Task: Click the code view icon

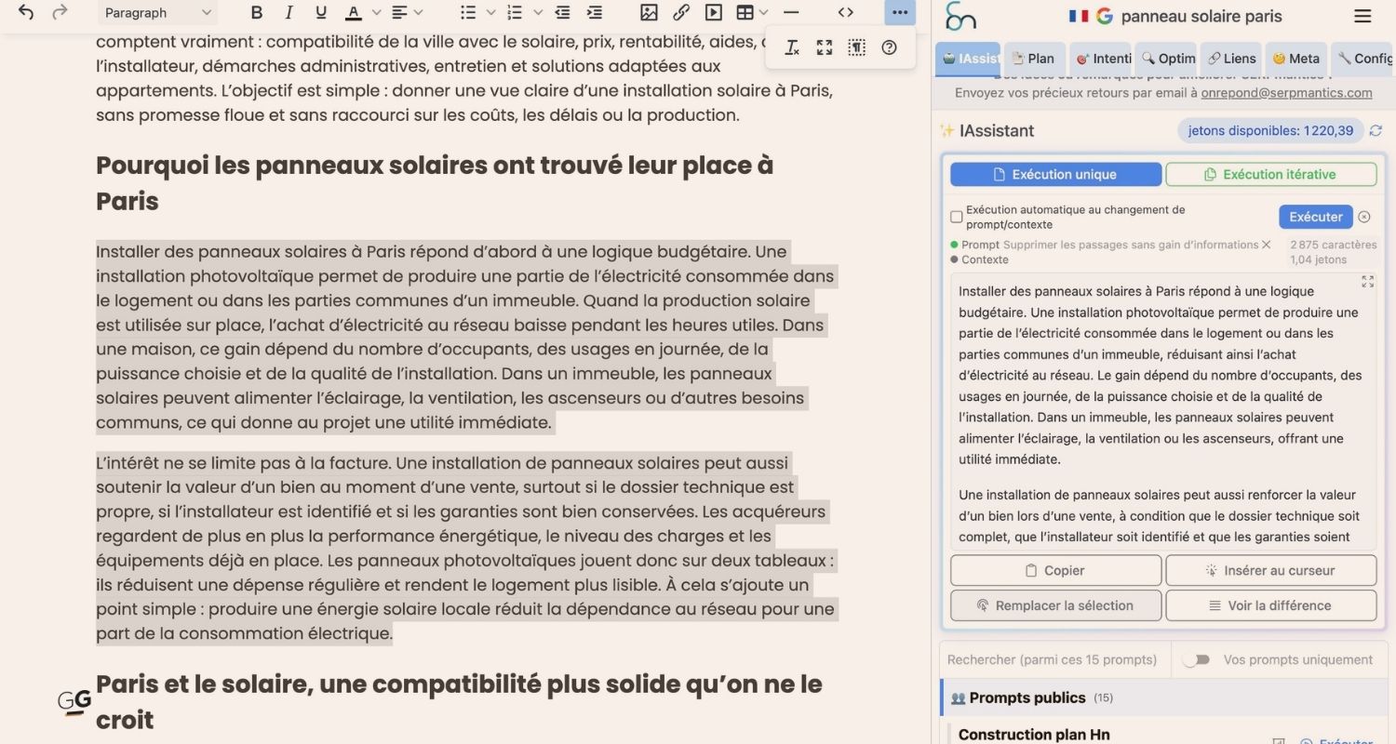Action: [846, 13]
